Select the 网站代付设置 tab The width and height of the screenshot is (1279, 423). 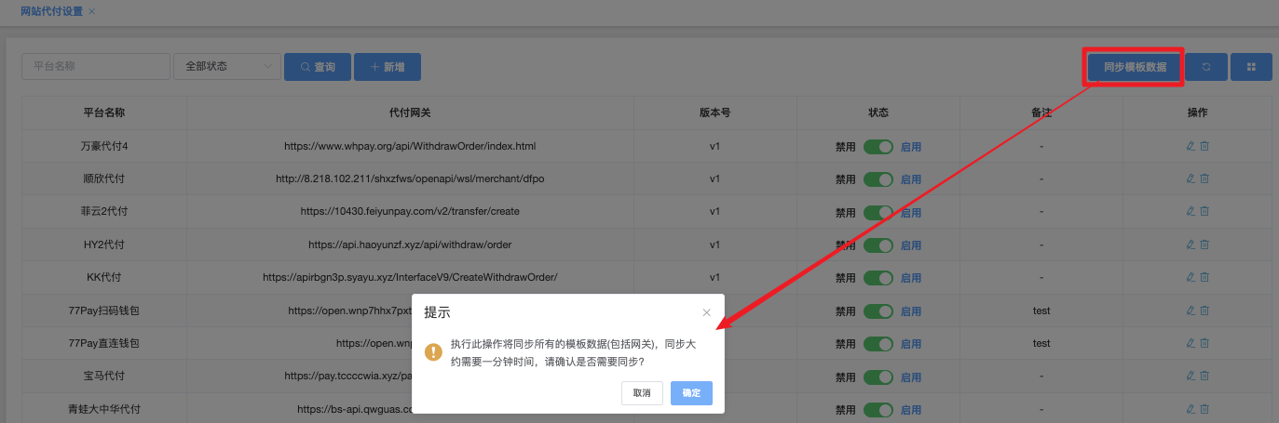click(51, 12)
